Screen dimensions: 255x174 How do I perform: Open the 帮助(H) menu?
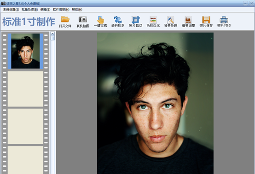pyautogui.click(x=77, y=10)
